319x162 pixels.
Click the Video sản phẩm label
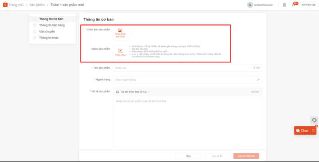click(100, 49)
